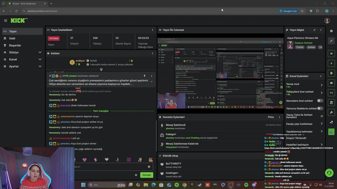The height and width of the screenshot is (189, 337).
Task: Click the Yeni mesajlar divider label
Action: [101, 111]
